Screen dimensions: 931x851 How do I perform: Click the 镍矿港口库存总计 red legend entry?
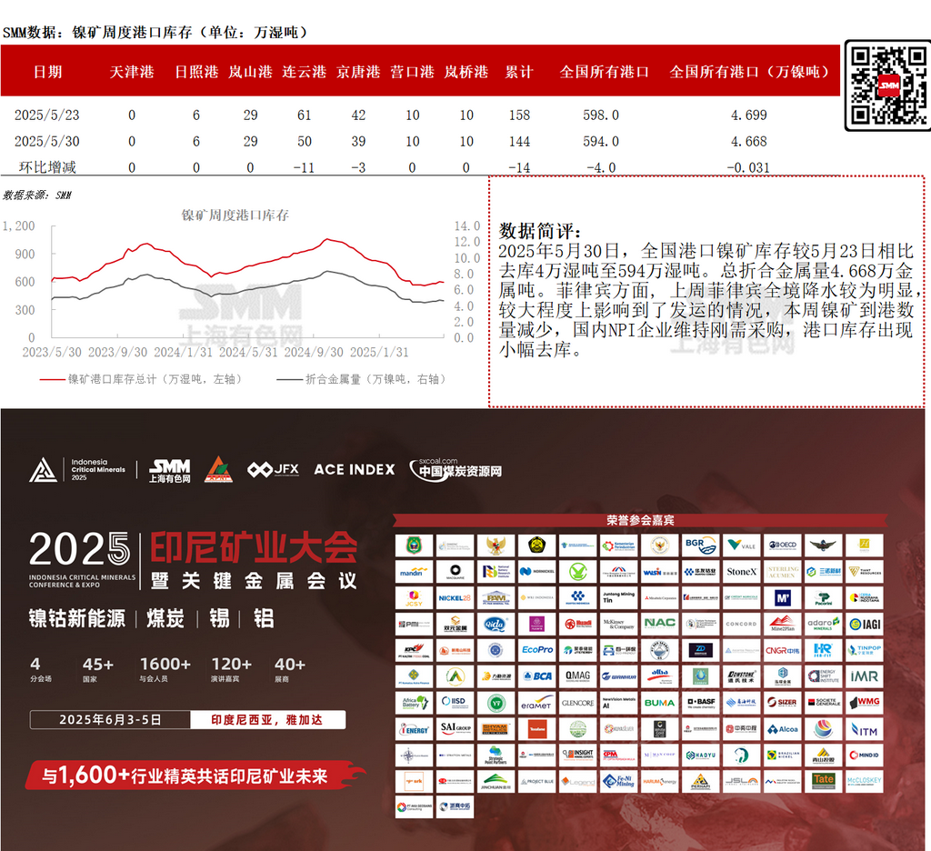tap(141, 379)
